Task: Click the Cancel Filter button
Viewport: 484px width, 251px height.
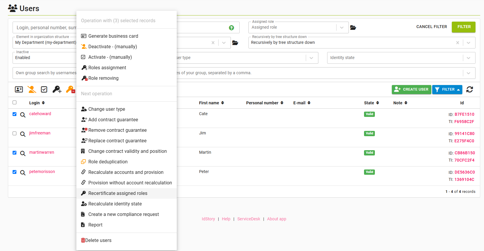Action: pos(432,27)
